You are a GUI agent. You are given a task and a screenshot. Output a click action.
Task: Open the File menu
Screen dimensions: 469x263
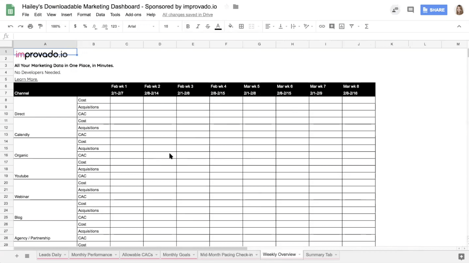(26, 15)
